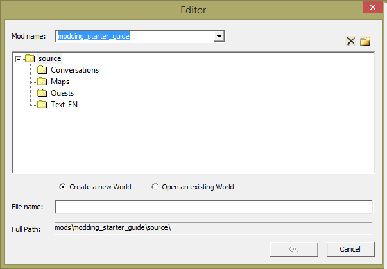Collapse the source tree node
Viewport: 387px width, 269px height.
(18, 58)
